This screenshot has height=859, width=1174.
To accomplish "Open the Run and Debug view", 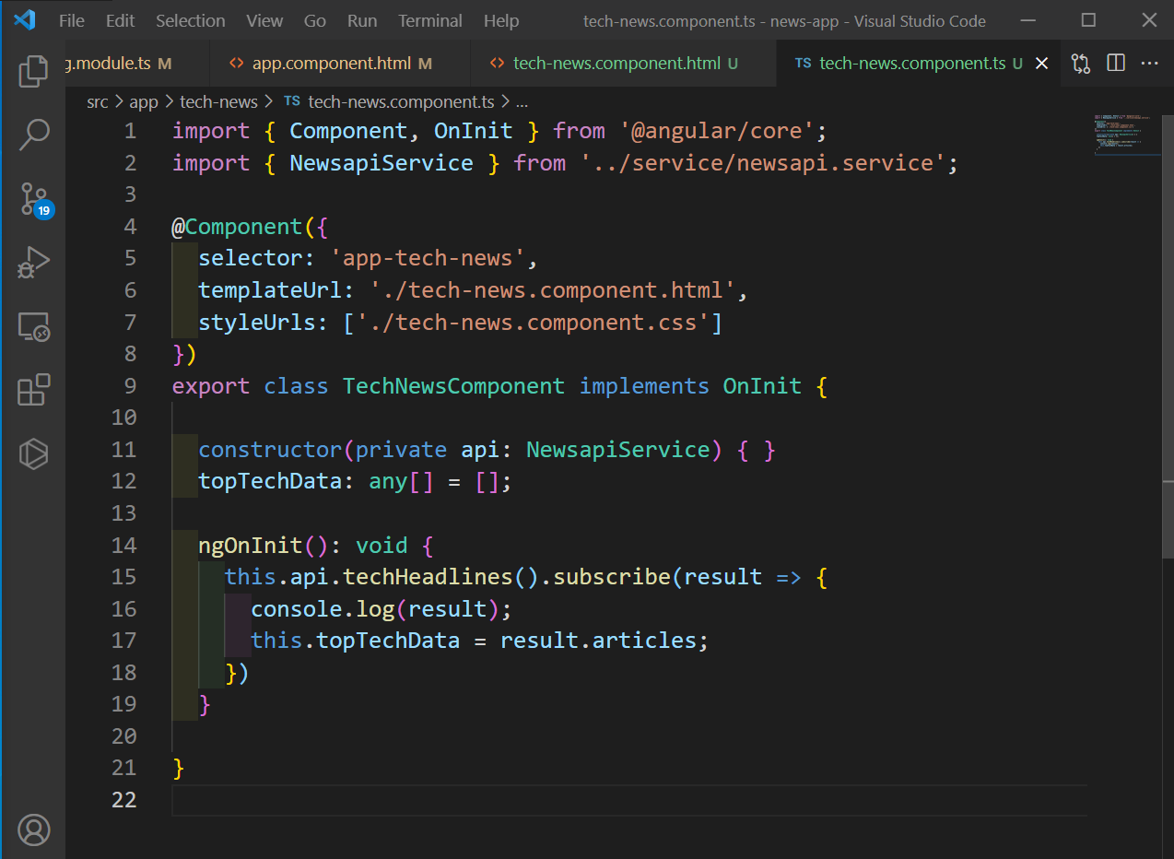I will (x=33, y=263).
